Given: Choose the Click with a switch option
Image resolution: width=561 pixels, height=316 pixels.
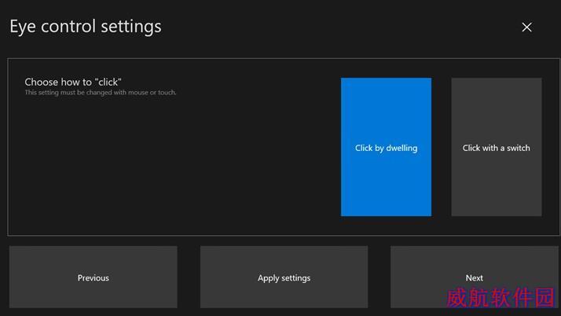Looking at the screenshot, I should coord(496,147).
